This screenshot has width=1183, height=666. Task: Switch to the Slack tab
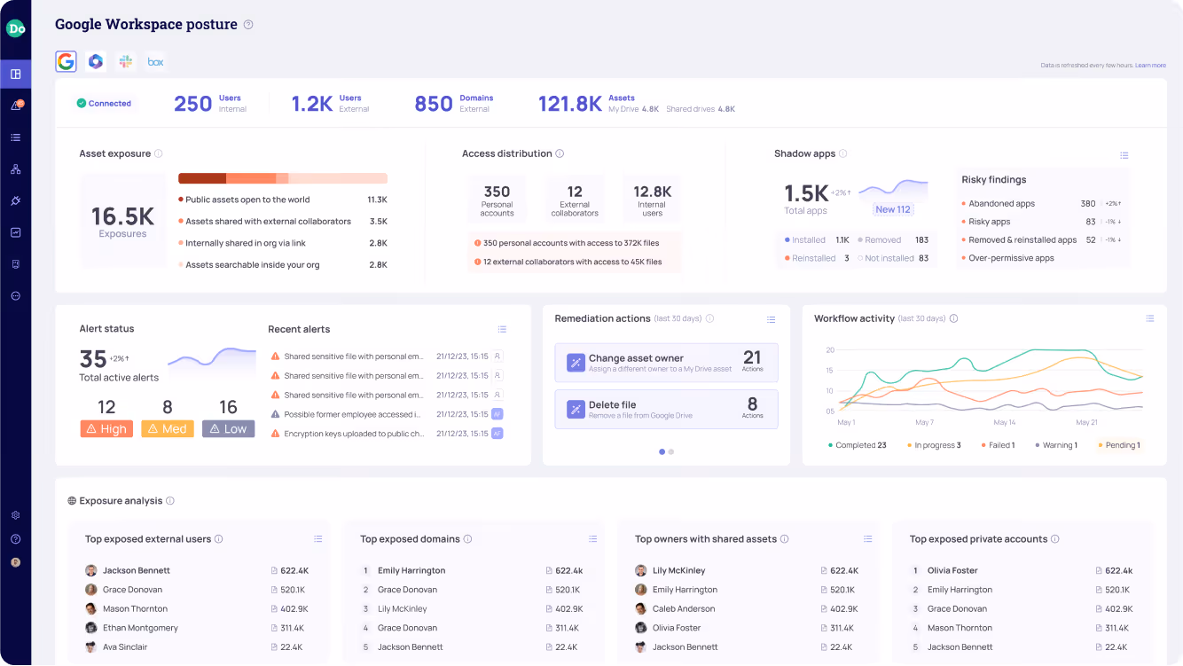tap(126, 61)
